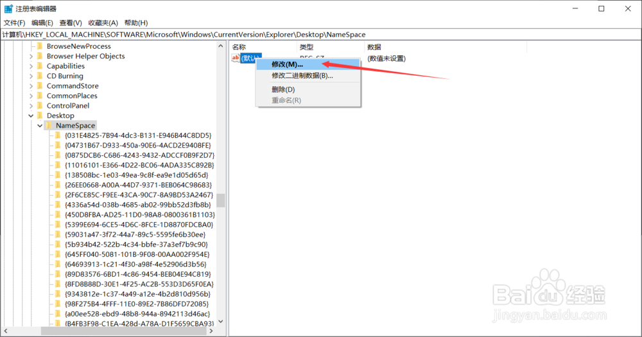
Task: Collapse the Desktop key
Action: [31, 116]
